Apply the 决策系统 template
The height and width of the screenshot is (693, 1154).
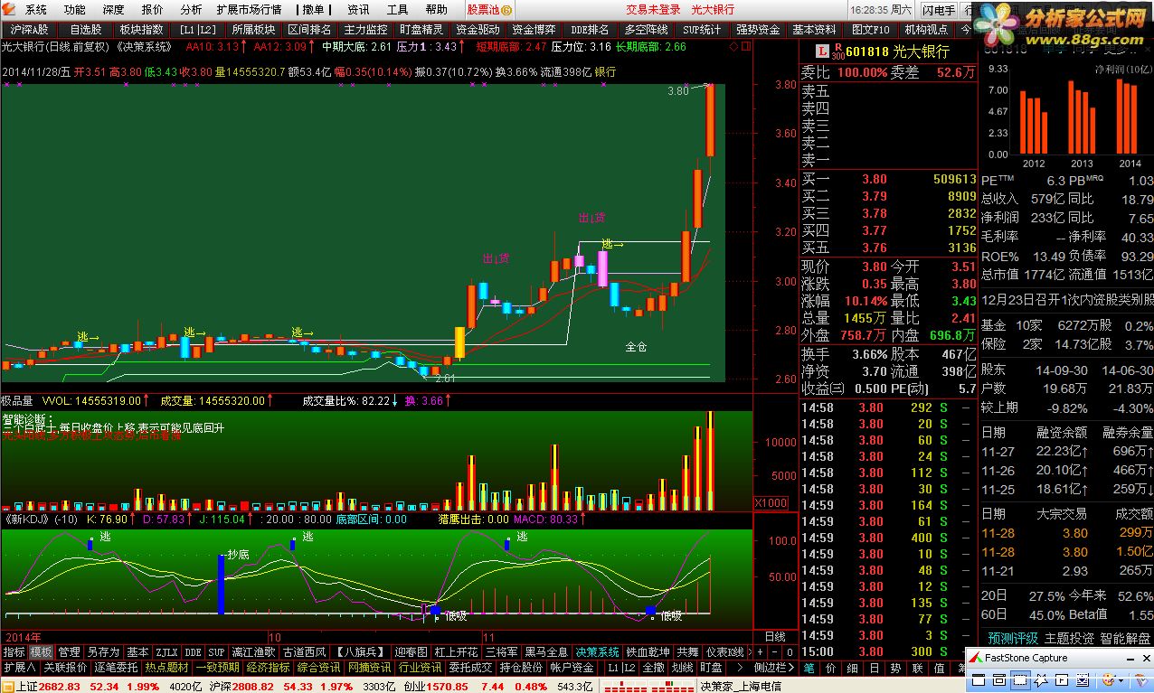(x=598, y=651)
